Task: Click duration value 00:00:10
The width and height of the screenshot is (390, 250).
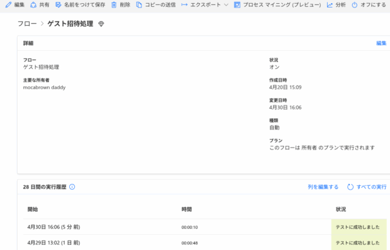Action: pyautogui.click(x=189, y=227)
